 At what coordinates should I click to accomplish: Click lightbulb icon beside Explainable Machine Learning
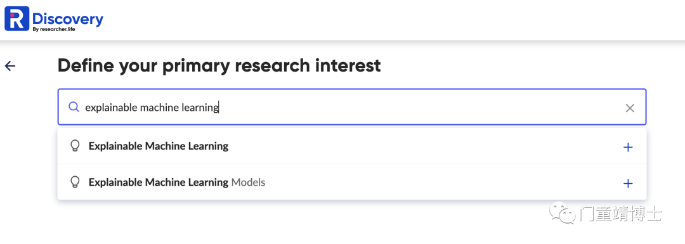[x=75, y=146]
